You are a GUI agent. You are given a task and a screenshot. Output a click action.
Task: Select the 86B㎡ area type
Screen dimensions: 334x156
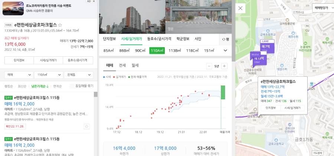[x=124, y=51]
